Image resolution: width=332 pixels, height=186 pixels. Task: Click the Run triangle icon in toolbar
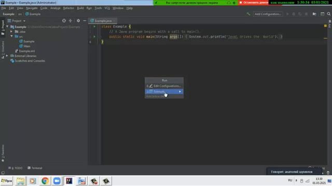287,14
